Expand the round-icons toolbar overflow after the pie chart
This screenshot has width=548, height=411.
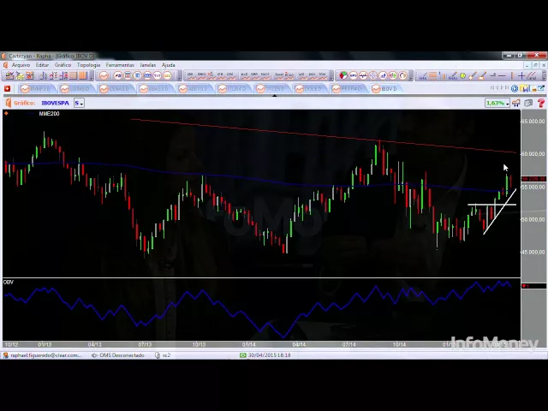coord(411,75)
